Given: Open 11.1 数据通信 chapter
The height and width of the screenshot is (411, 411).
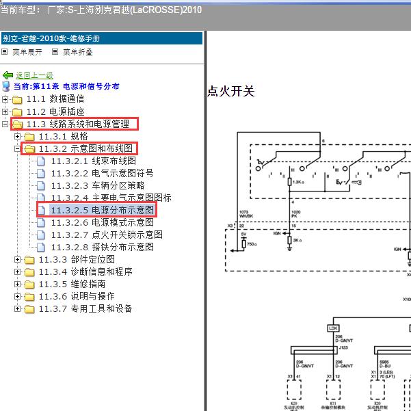Looking at the screenshot, I should [55, 99].
